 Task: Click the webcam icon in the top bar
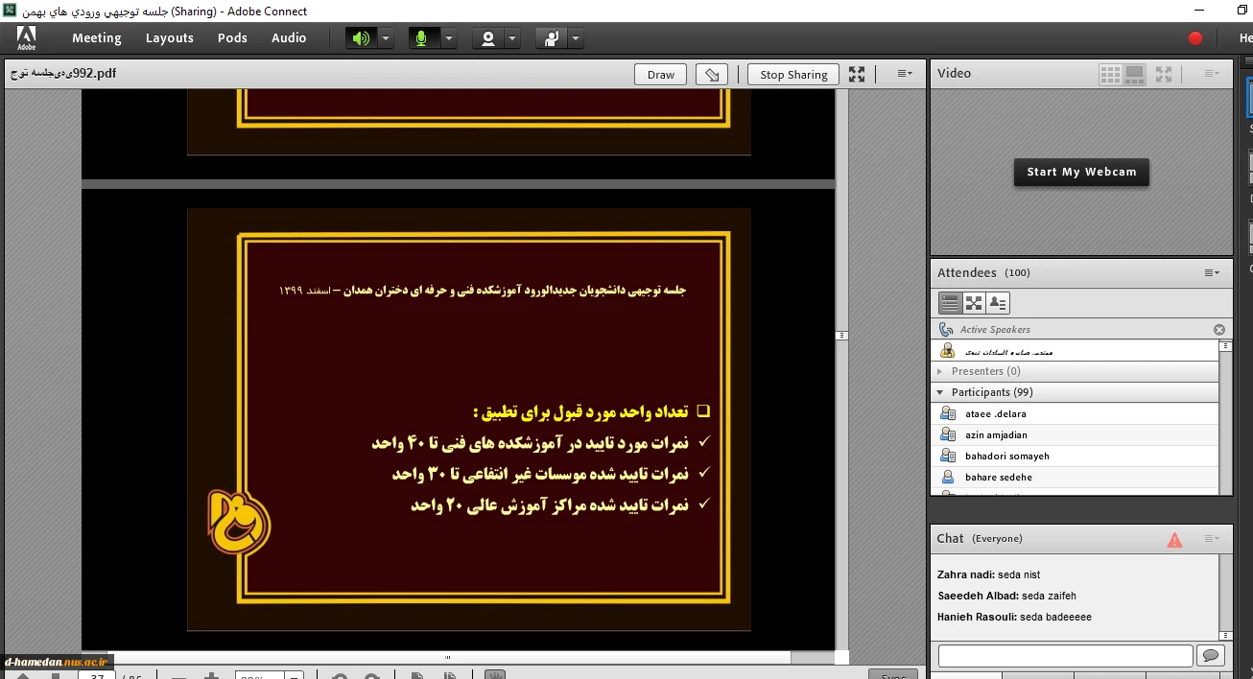488,38
